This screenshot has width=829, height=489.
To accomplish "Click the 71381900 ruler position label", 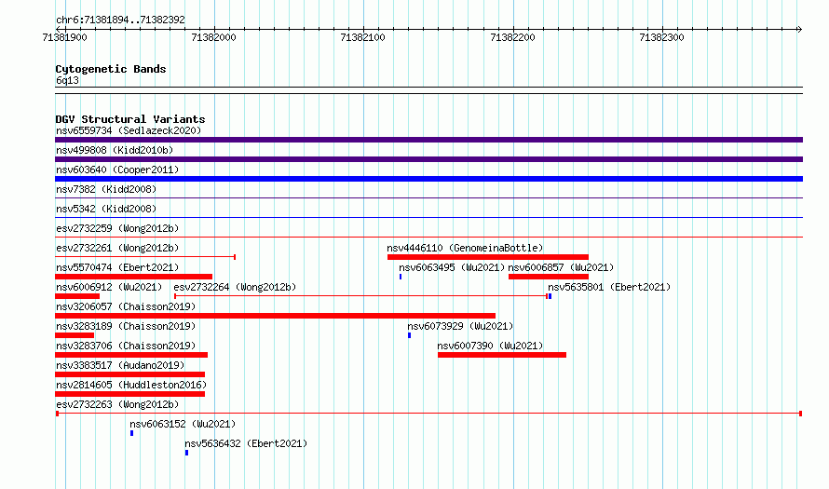I will (64, 37).
